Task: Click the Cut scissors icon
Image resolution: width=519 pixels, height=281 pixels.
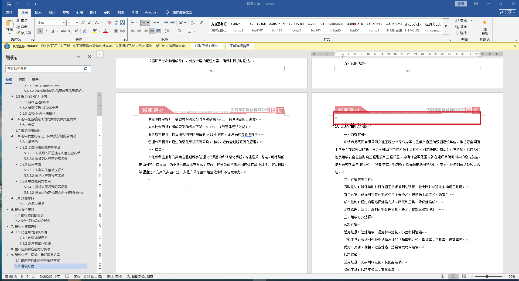Action: tap(18, 20)
